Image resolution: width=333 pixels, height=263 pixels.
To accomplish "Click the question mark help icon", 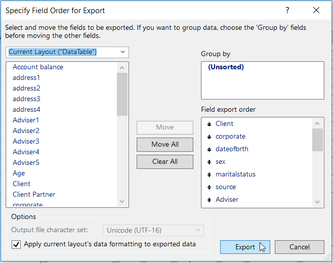I will coord(287,10).
